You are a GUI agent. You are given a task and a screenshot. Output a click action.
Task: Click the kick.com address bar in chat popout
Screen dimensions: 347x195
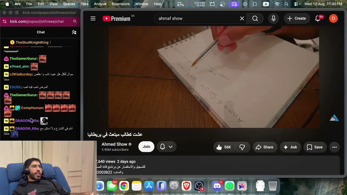[37, 21]
